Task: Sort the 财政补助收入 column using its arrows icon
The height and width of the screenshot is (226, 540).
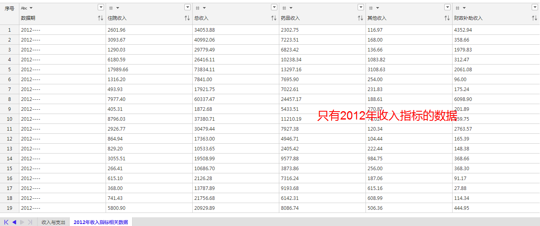Action: tap(534, 18)
